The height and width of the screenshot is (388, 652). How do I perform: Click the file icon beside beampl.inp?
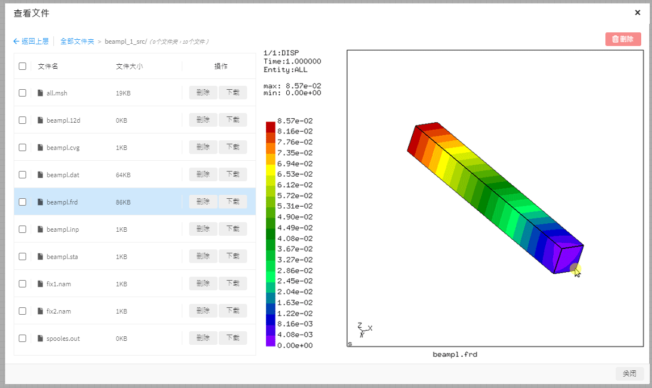click(x=41, y=229)
